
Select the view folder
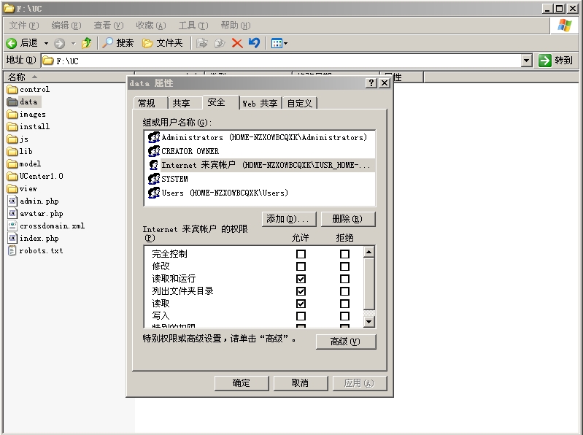click(x=22, y=188)
